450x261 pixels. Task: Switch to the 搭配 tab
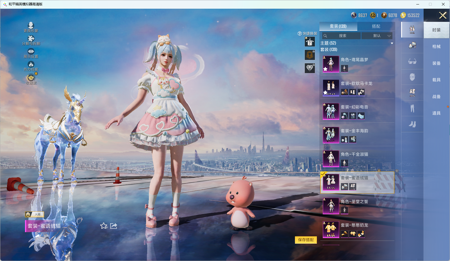point(376,26)
